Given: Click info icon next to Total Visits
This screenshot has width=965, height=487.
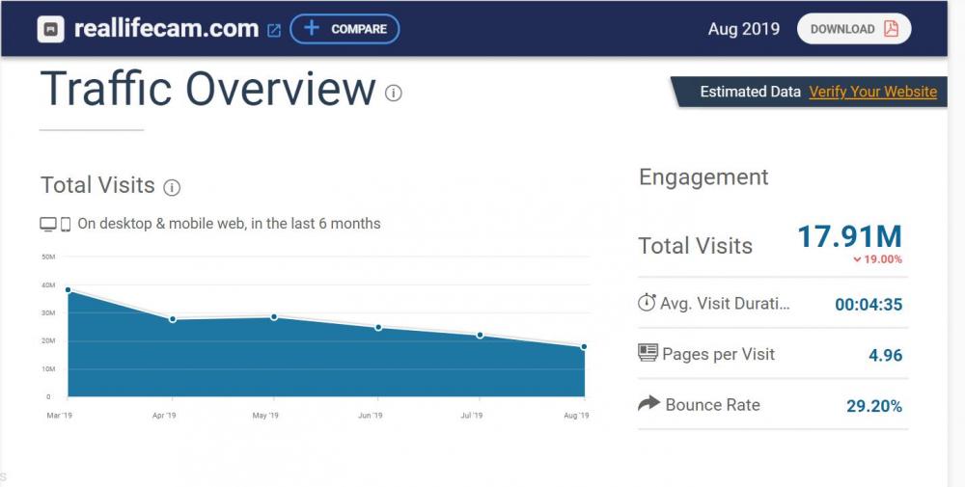Looking at the screenshot, I should click(172, 187).
